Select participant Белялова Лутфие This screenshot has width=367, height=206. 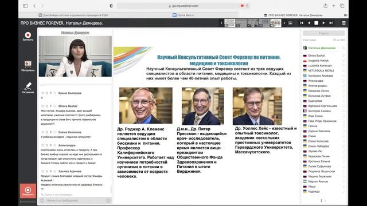tap(319, 96)
